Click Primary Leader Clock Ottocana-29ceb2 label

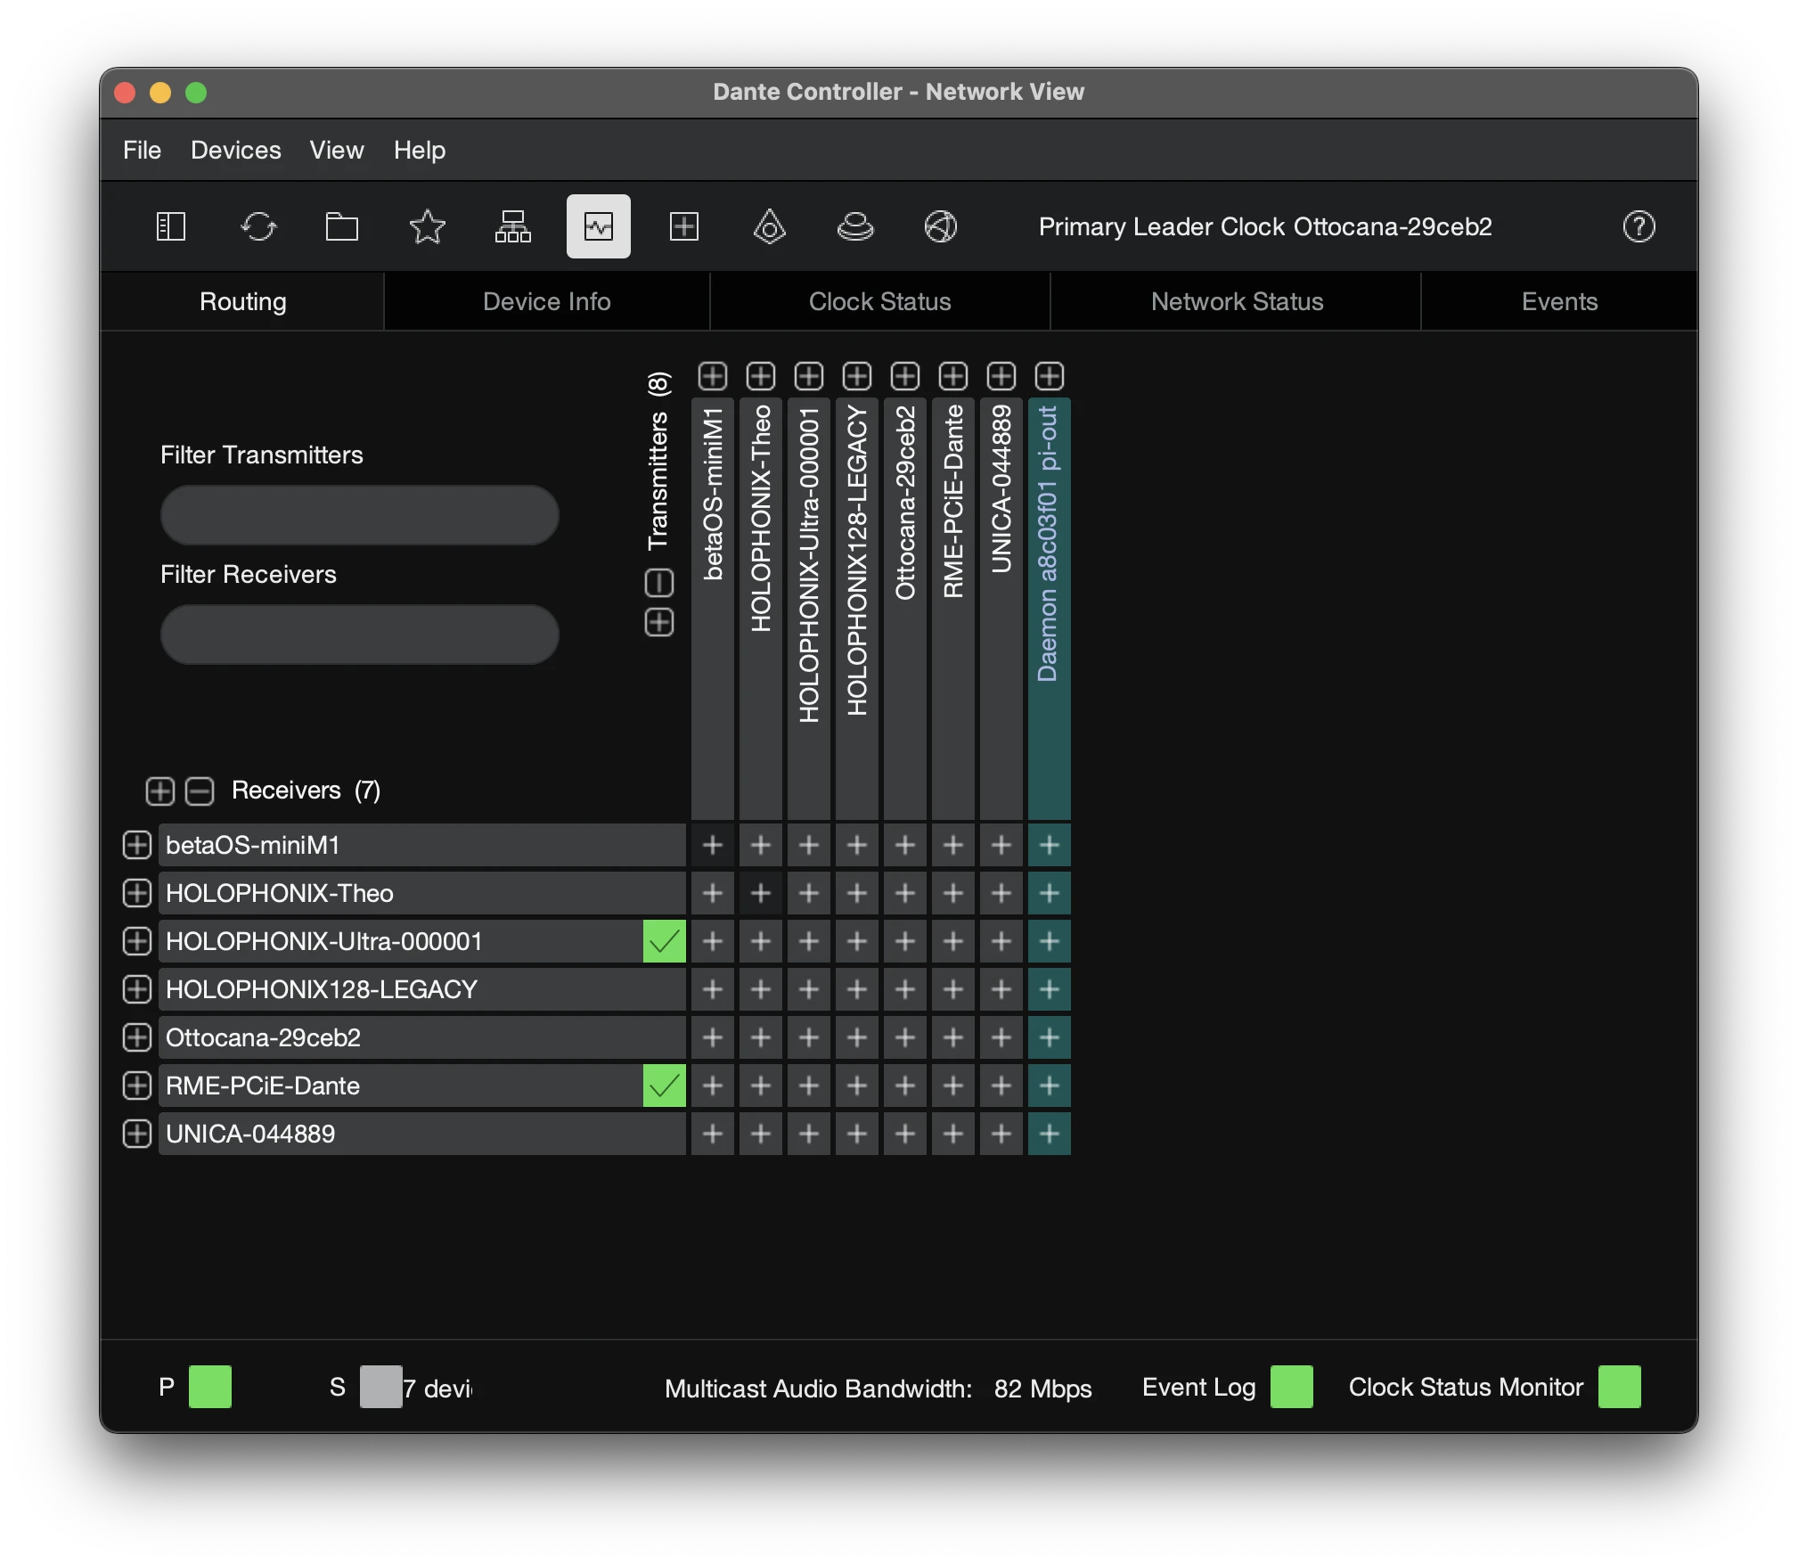click(x=1265, y=226)
